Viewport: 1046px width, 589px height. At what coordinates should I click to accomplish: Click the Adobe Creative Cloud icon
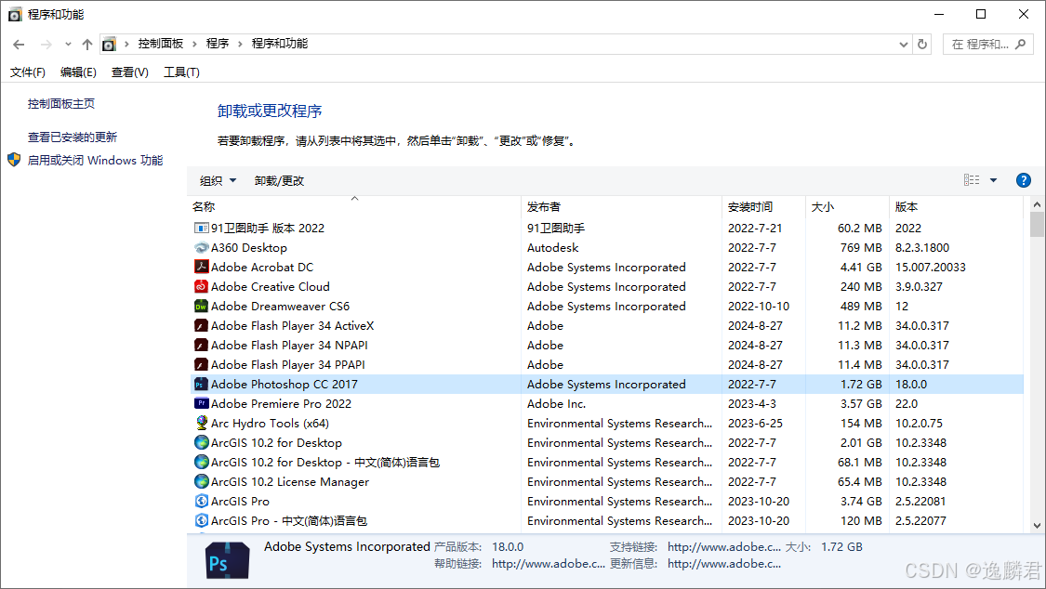tap(201, 286)
